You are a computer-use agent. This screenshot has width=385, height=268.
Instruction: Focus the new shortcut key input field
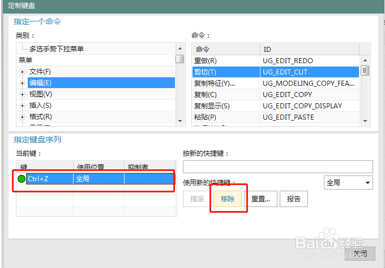(x=277, y=166)
